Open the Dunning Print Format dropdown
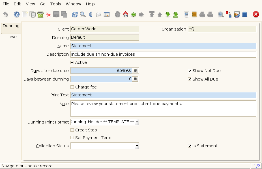 pyautogui.click(x=137, y=122)
